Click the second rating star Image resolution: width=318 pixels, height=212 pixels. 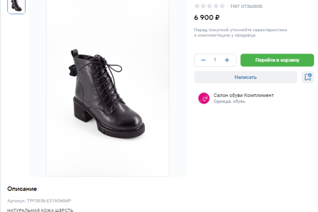click(204, 6)
